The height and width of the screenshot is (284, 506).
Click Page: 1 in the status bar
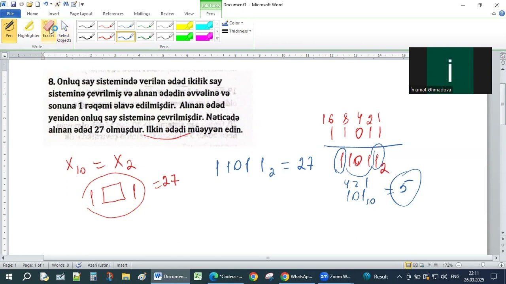click(x=10, y=265)
